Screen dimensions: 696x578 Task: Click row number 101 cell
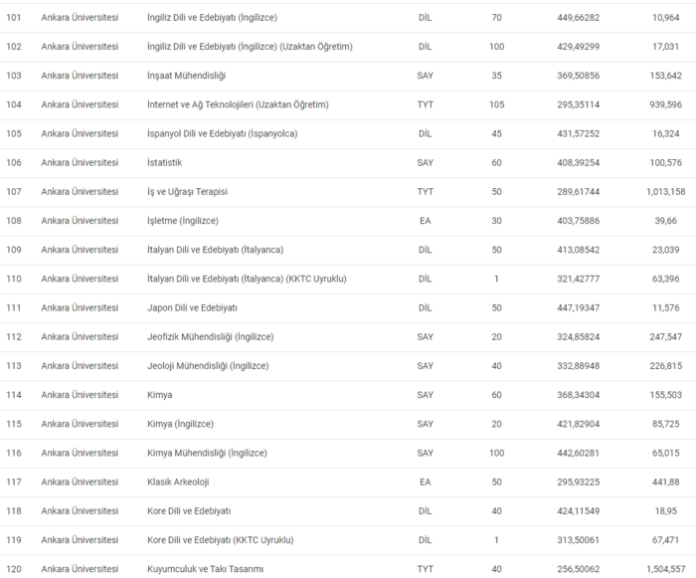point(14,18)
